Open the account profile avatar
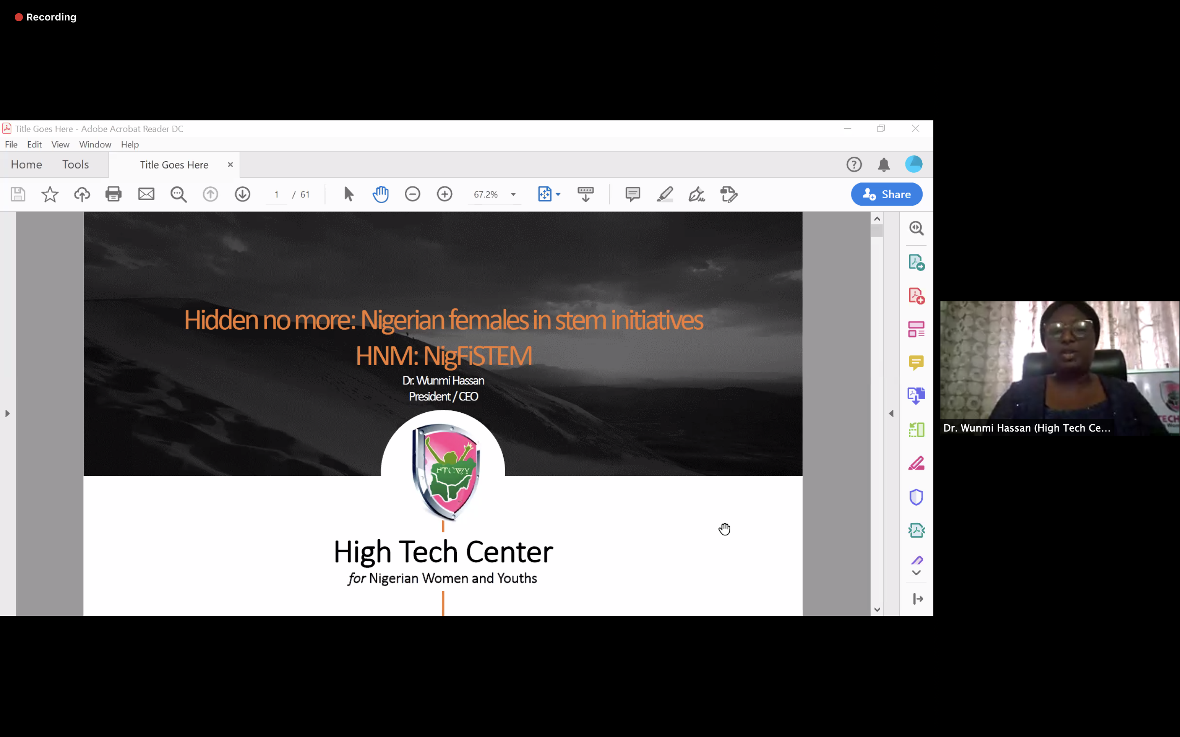Image resolution: width=1180 pixels, height=737 pixels. click(914, 164)
